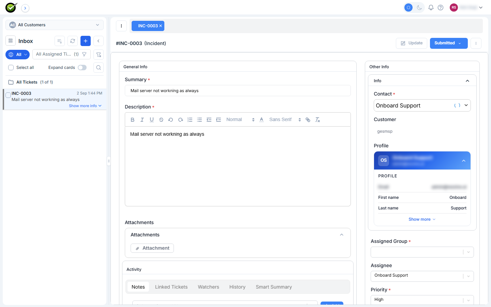The height and width of the screenshot is (307, 491).
Task: Click the Show more profile link
Action: 422,219
